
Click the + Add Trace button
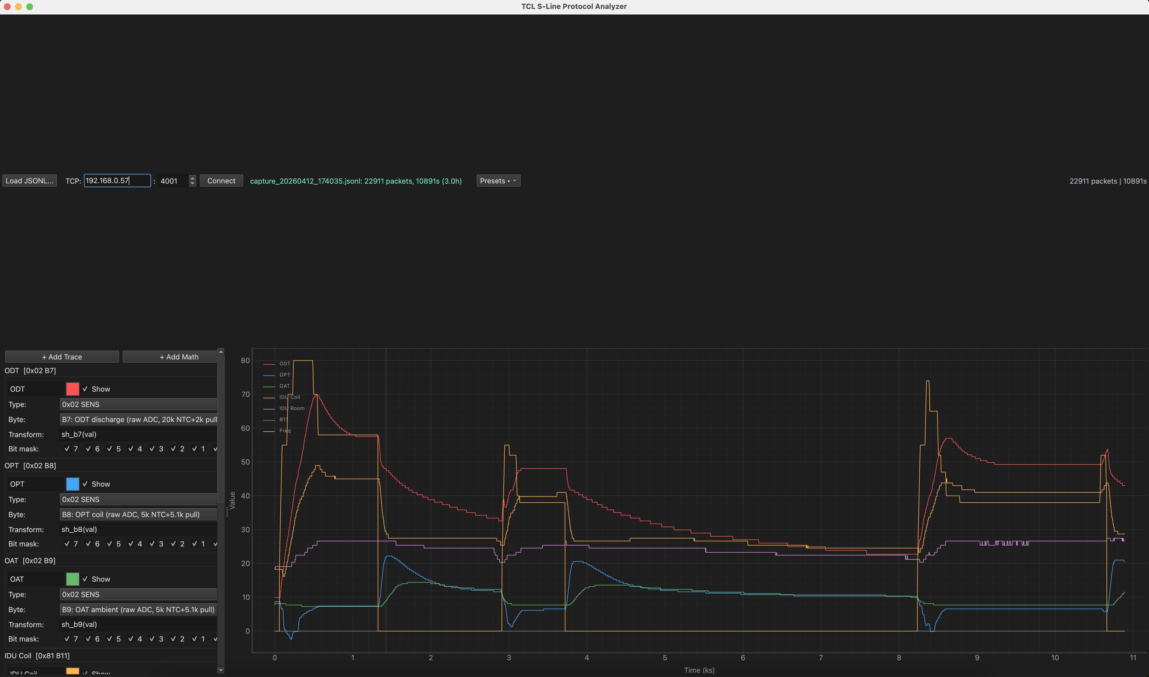[62, 357]
